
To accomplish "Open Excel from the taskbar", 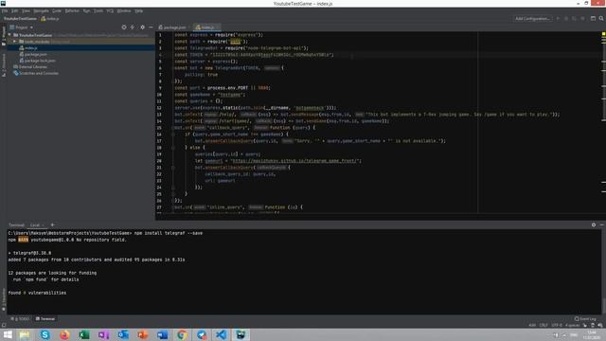I will [x=84, y=334].
